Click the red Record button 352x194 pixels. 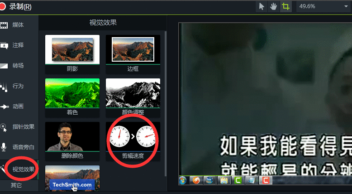coord(2,6)
